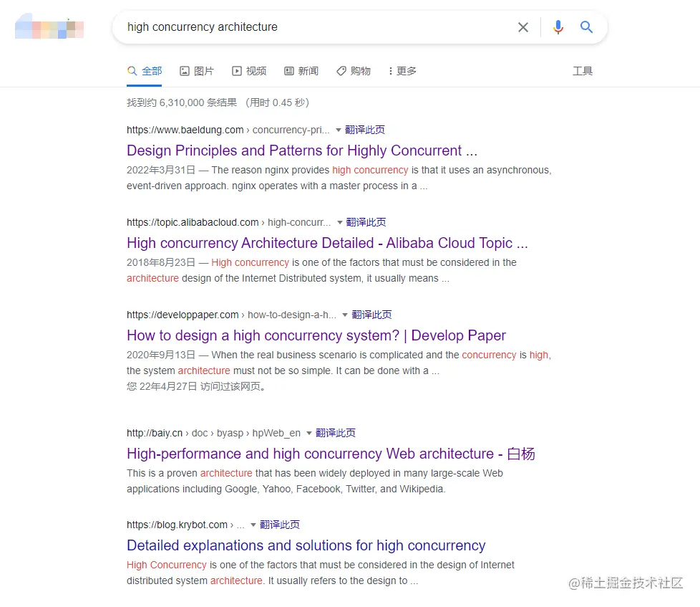Switch to 购物 shopping tab
Screen dimensions: 700x607
pos(354,71)
